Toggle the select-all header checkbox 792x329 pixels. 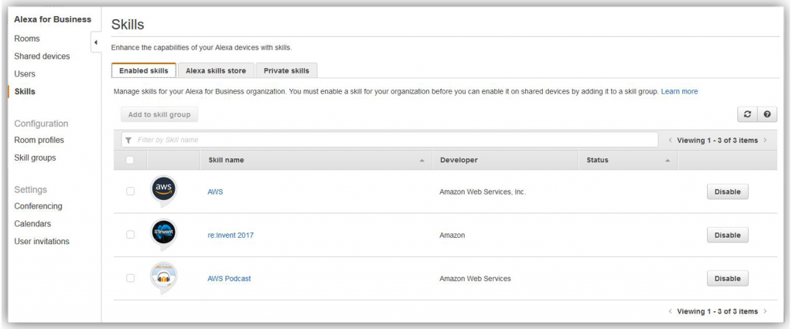131,161
